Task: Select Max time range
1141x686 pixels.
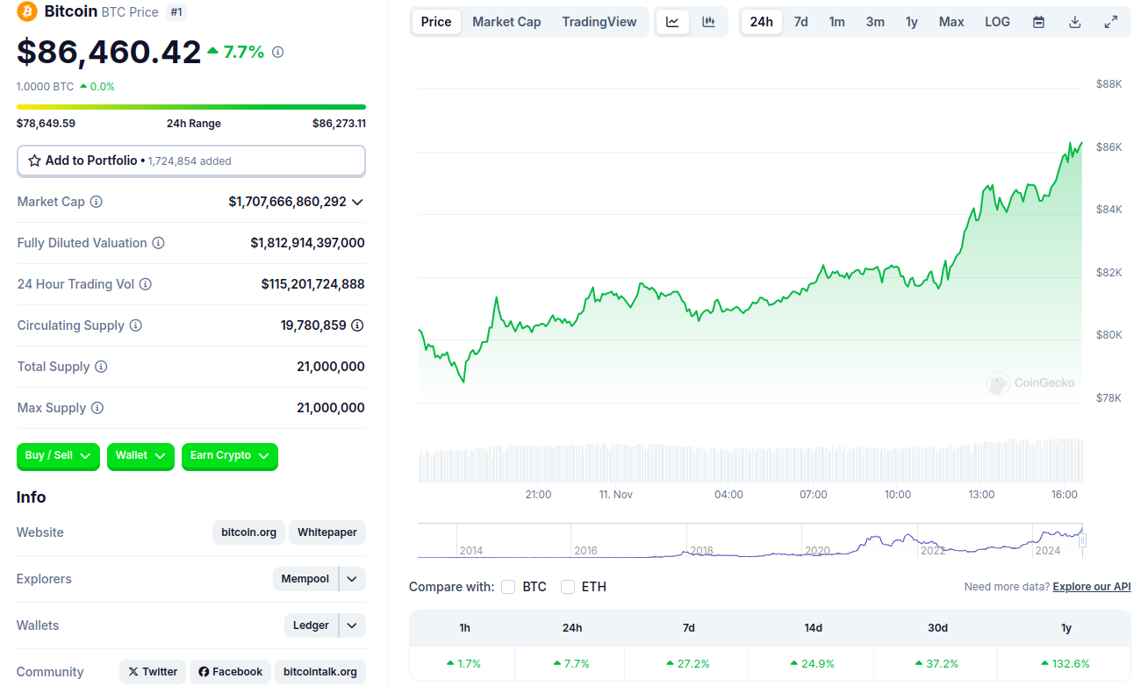Action: point(951,22)
